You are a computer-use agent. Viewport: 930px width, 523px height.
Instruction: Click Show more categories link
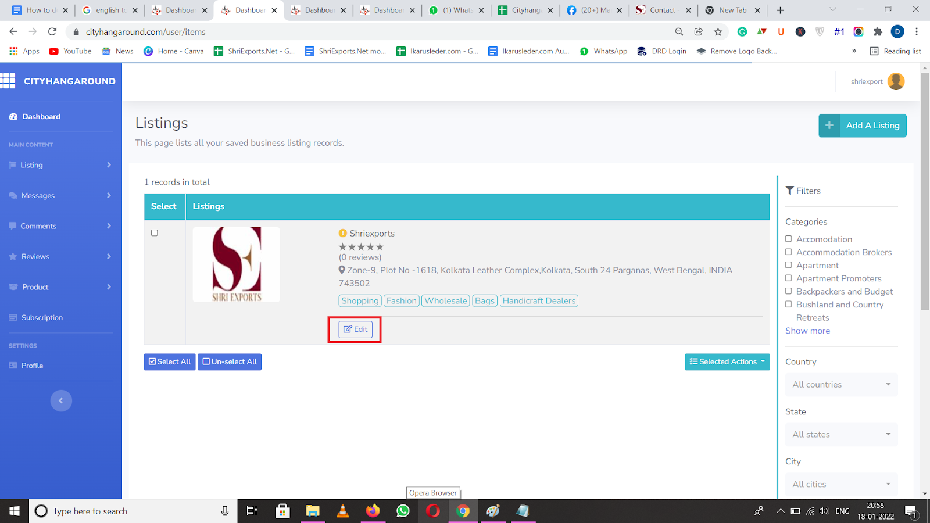click(807, 331)
